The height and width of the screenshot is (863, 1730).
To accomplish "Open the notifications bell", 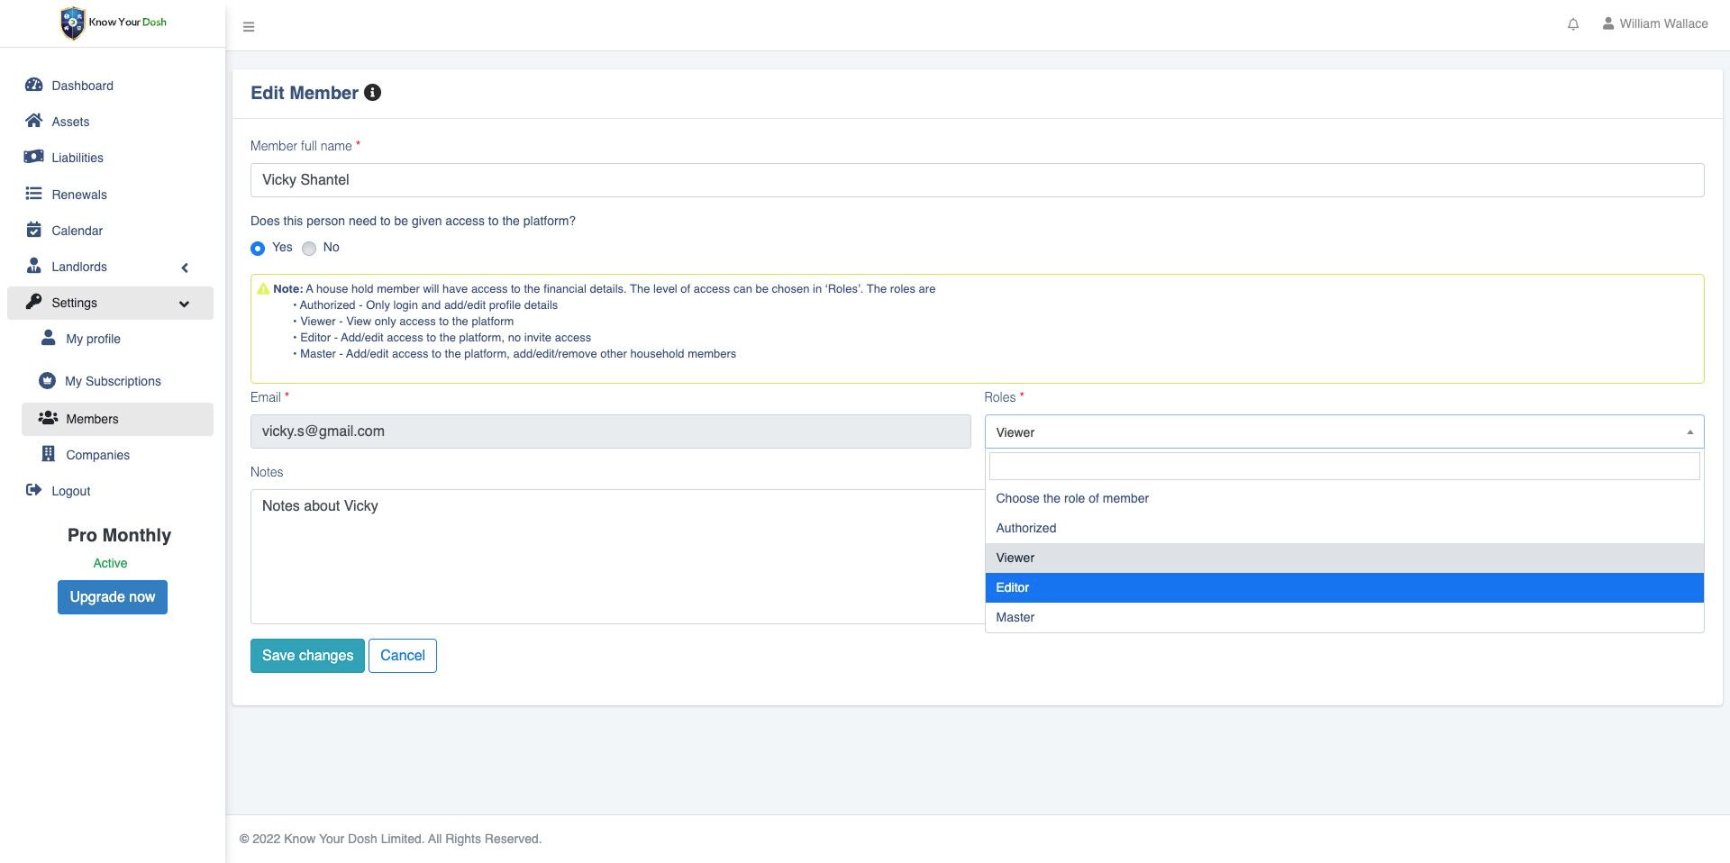I will [x=1572, y=24].
